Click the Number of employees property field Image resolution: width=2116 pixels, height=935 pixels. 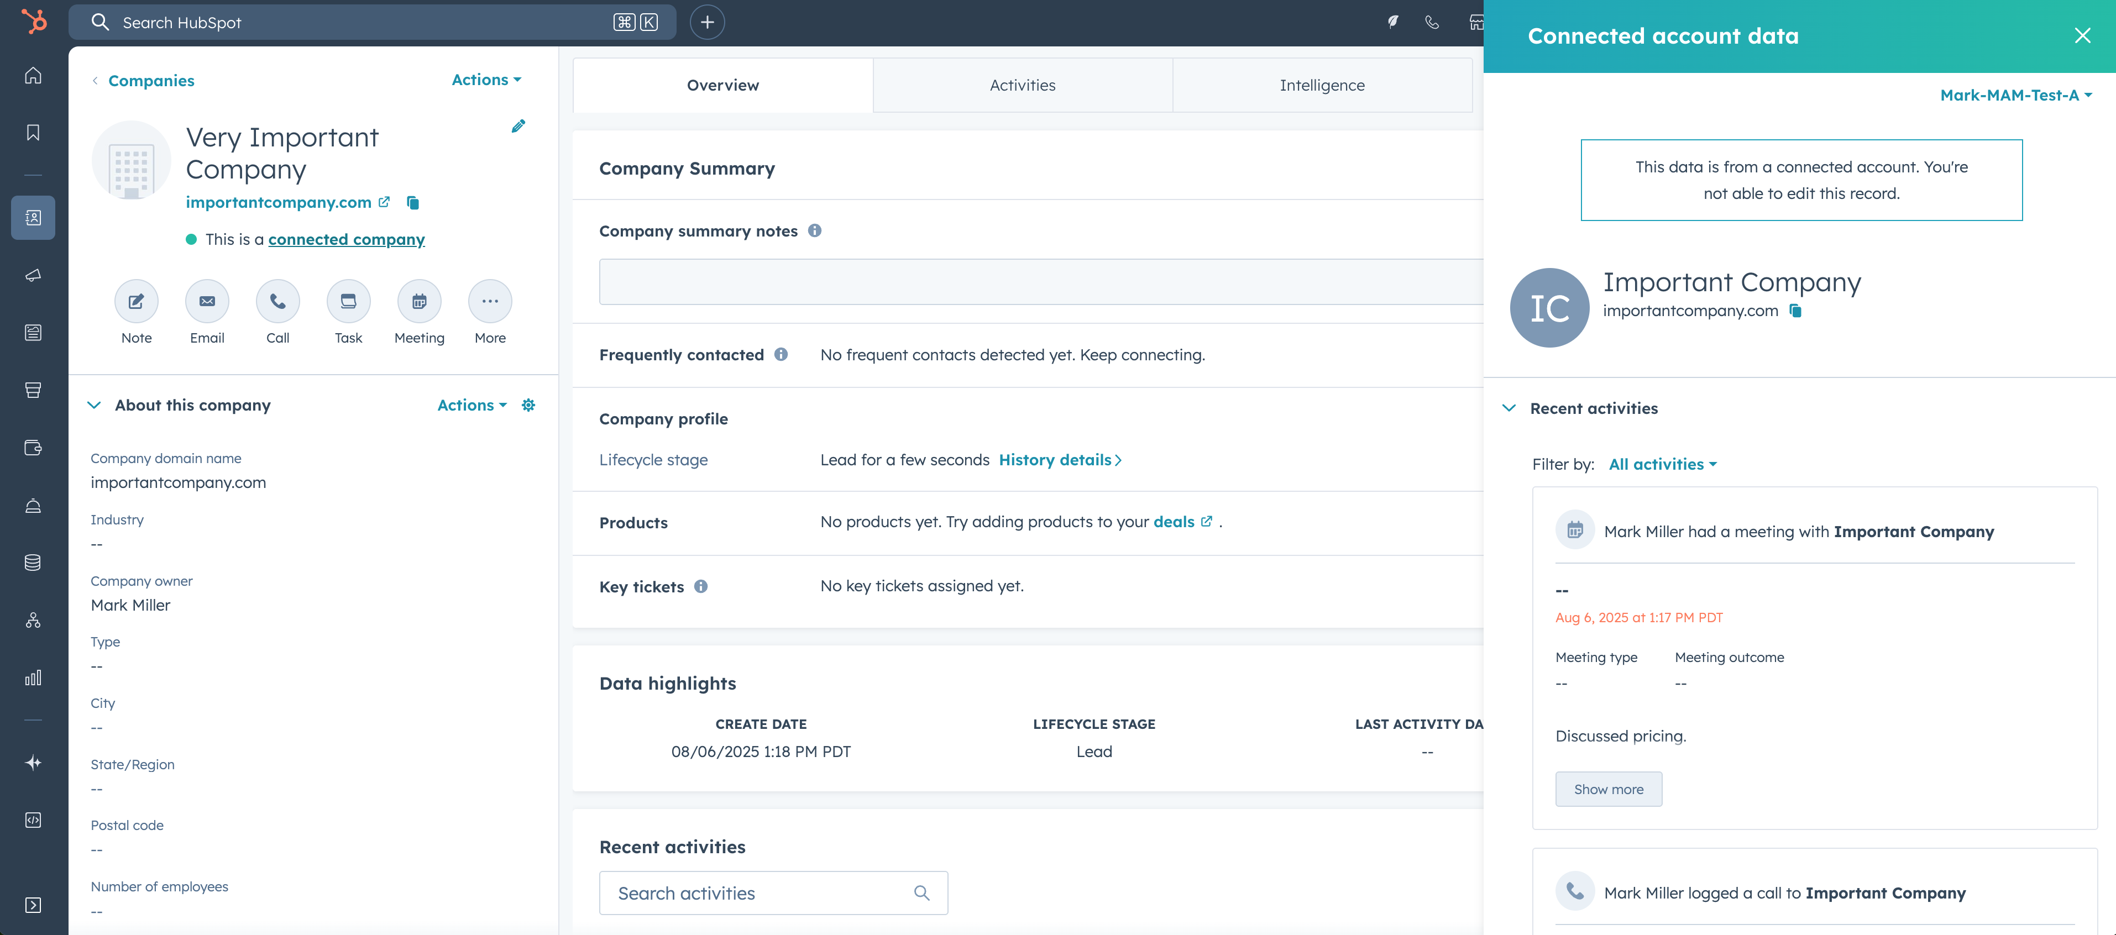coord(312,899)
